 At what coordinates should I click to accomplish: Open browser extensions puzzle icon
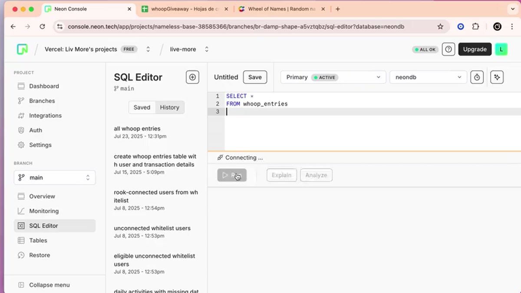coord(475,27)
